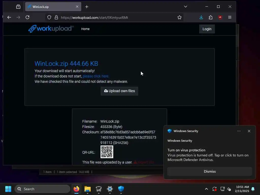The image size is (260, 195).
Task: Open Firefox hamburger application menu
Action: click(230, 17)
